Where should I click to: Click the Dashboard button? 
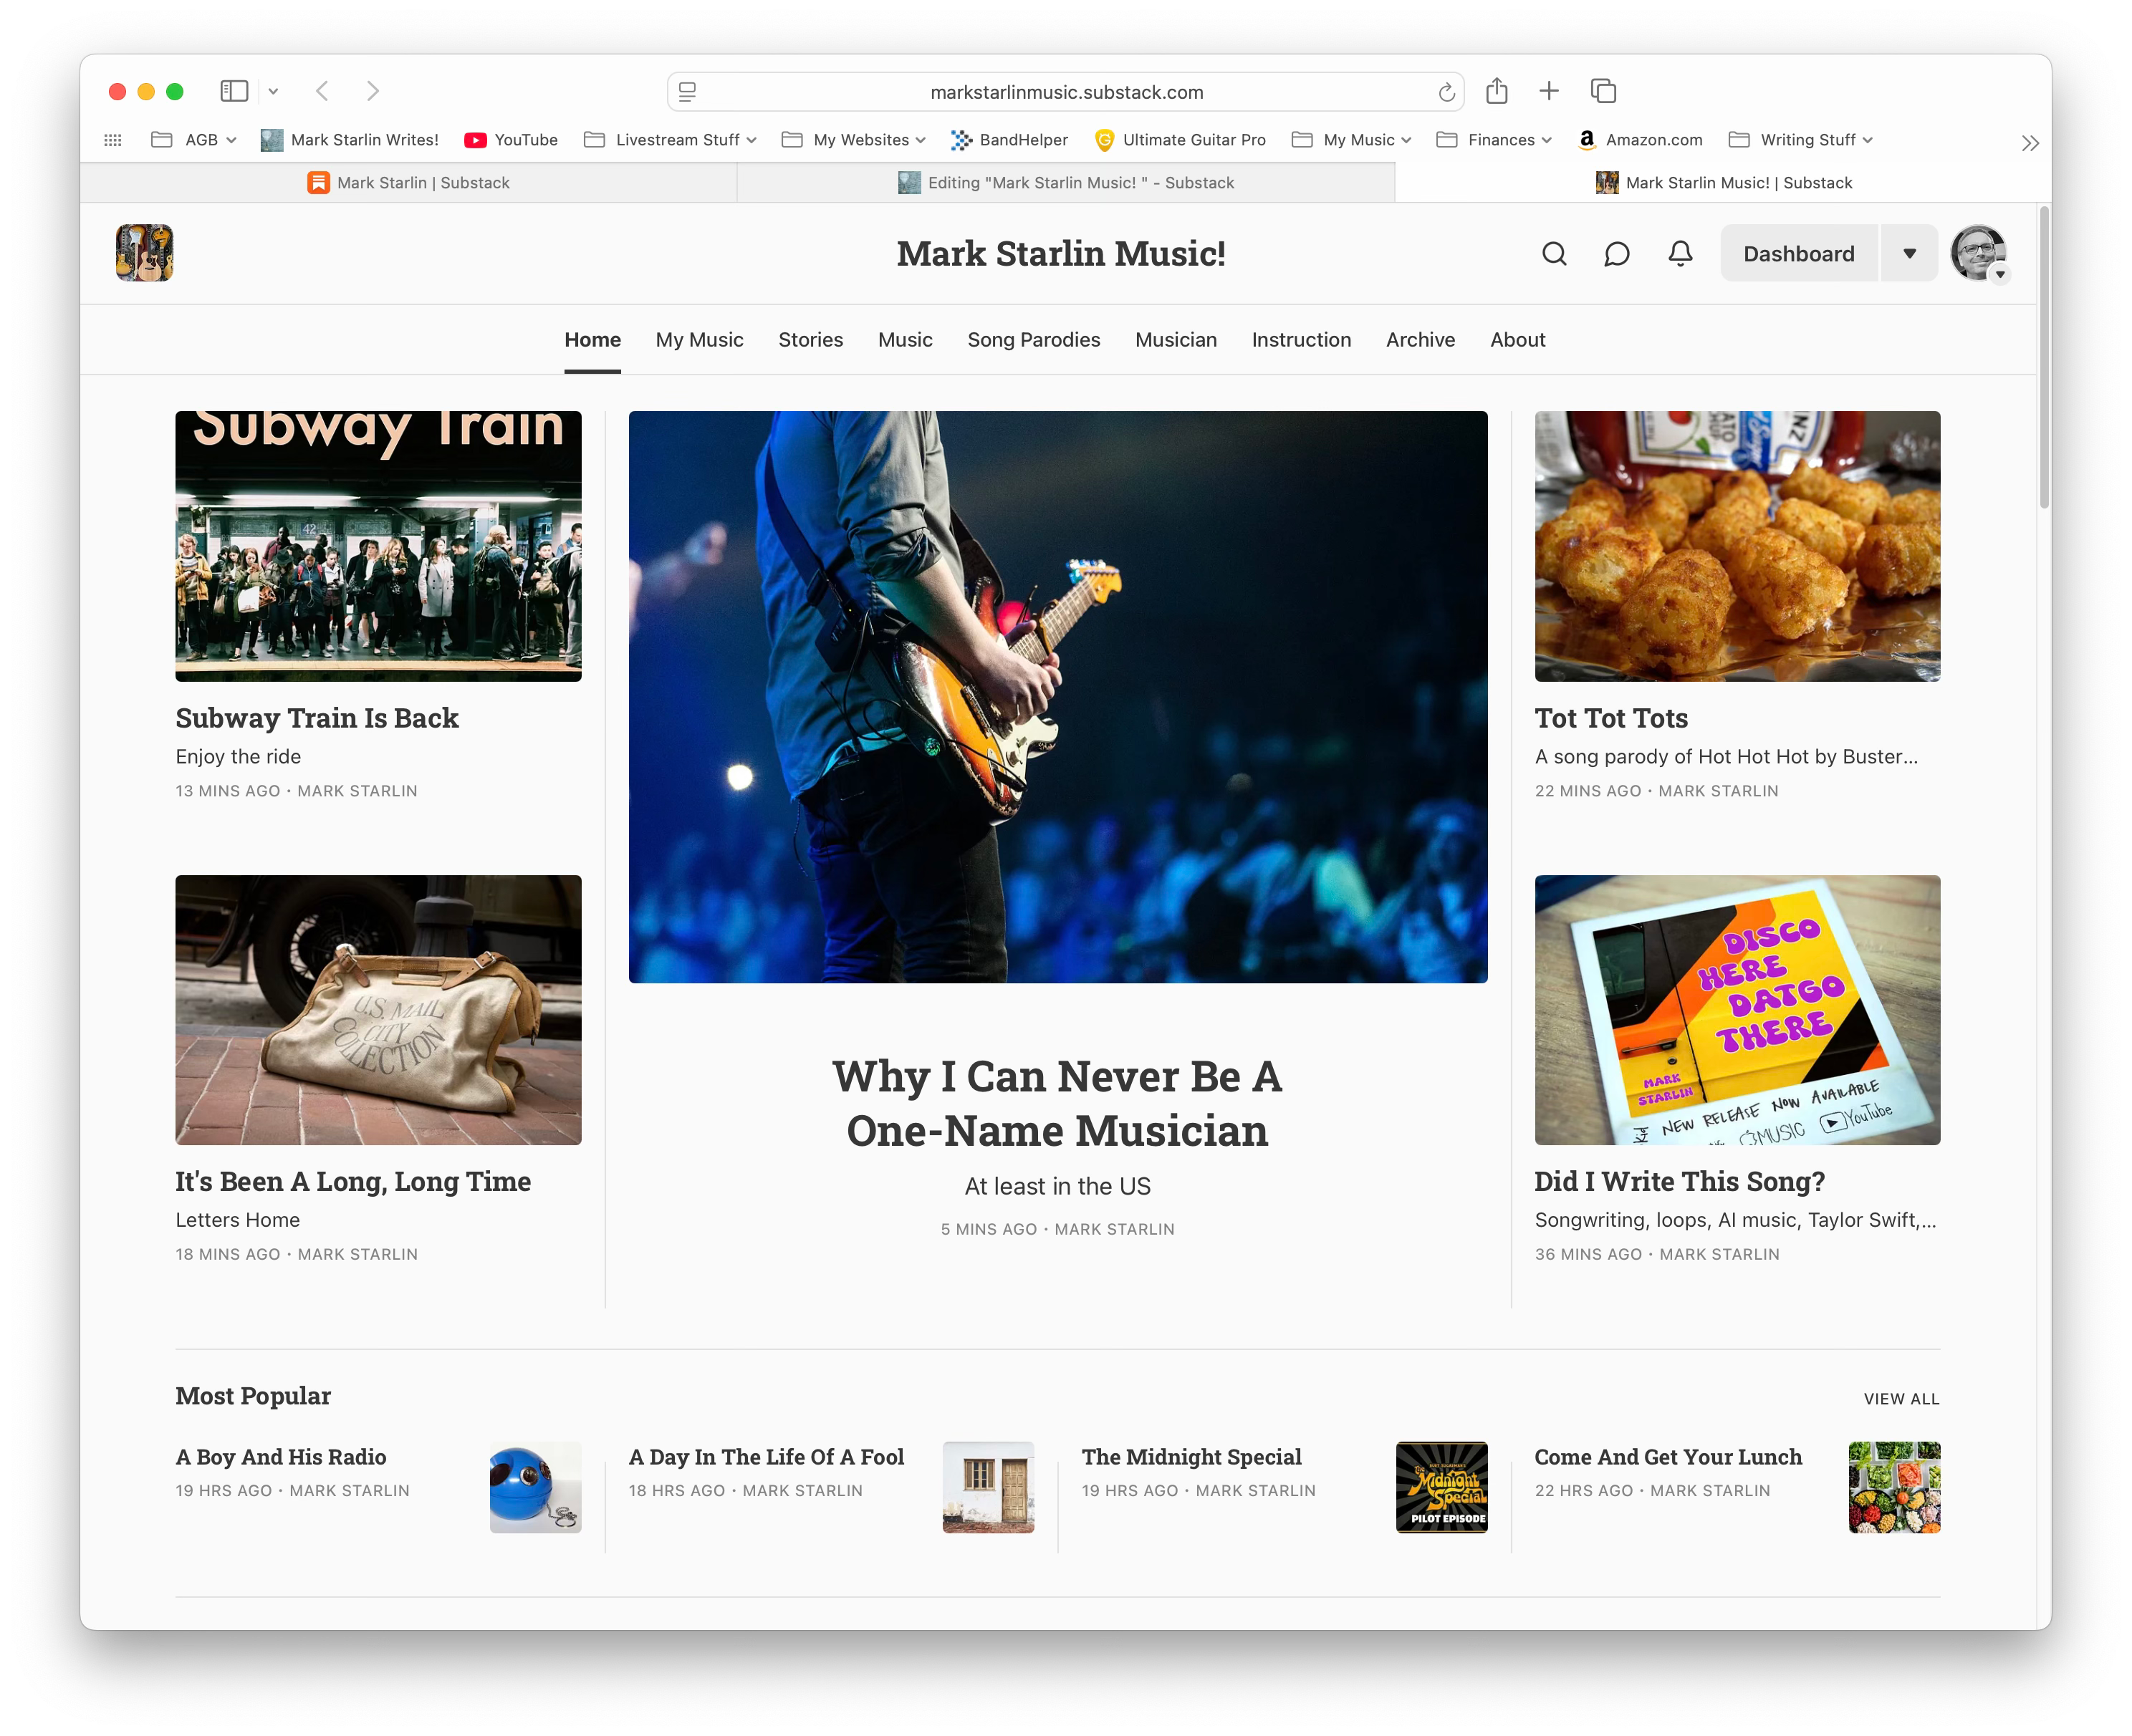1798,254
